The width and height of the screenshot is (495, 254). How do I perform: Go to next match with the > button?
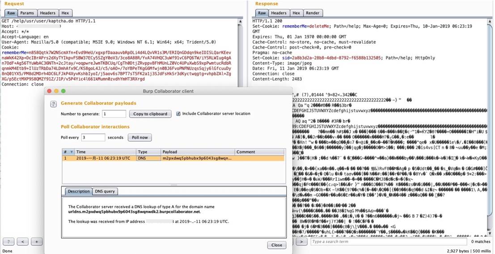(x=301, y=242)
